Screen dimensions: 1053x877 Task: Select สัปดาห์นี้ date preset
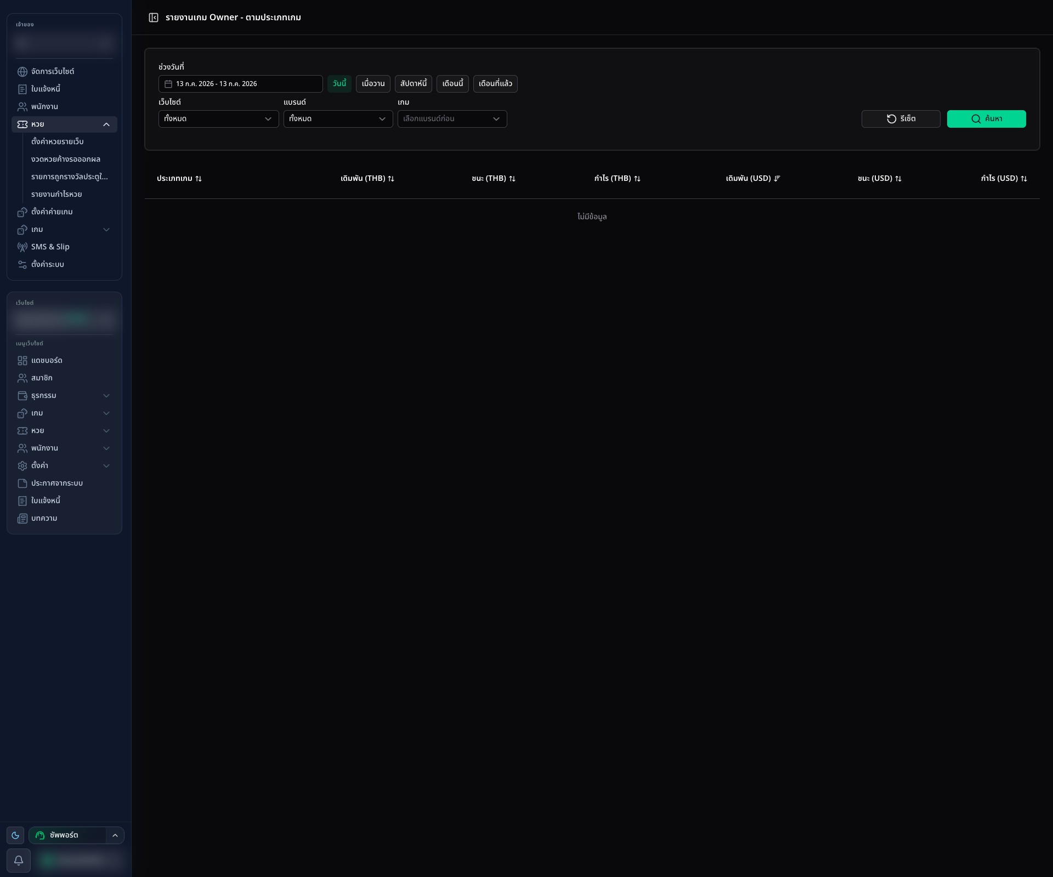pos(414,84)
